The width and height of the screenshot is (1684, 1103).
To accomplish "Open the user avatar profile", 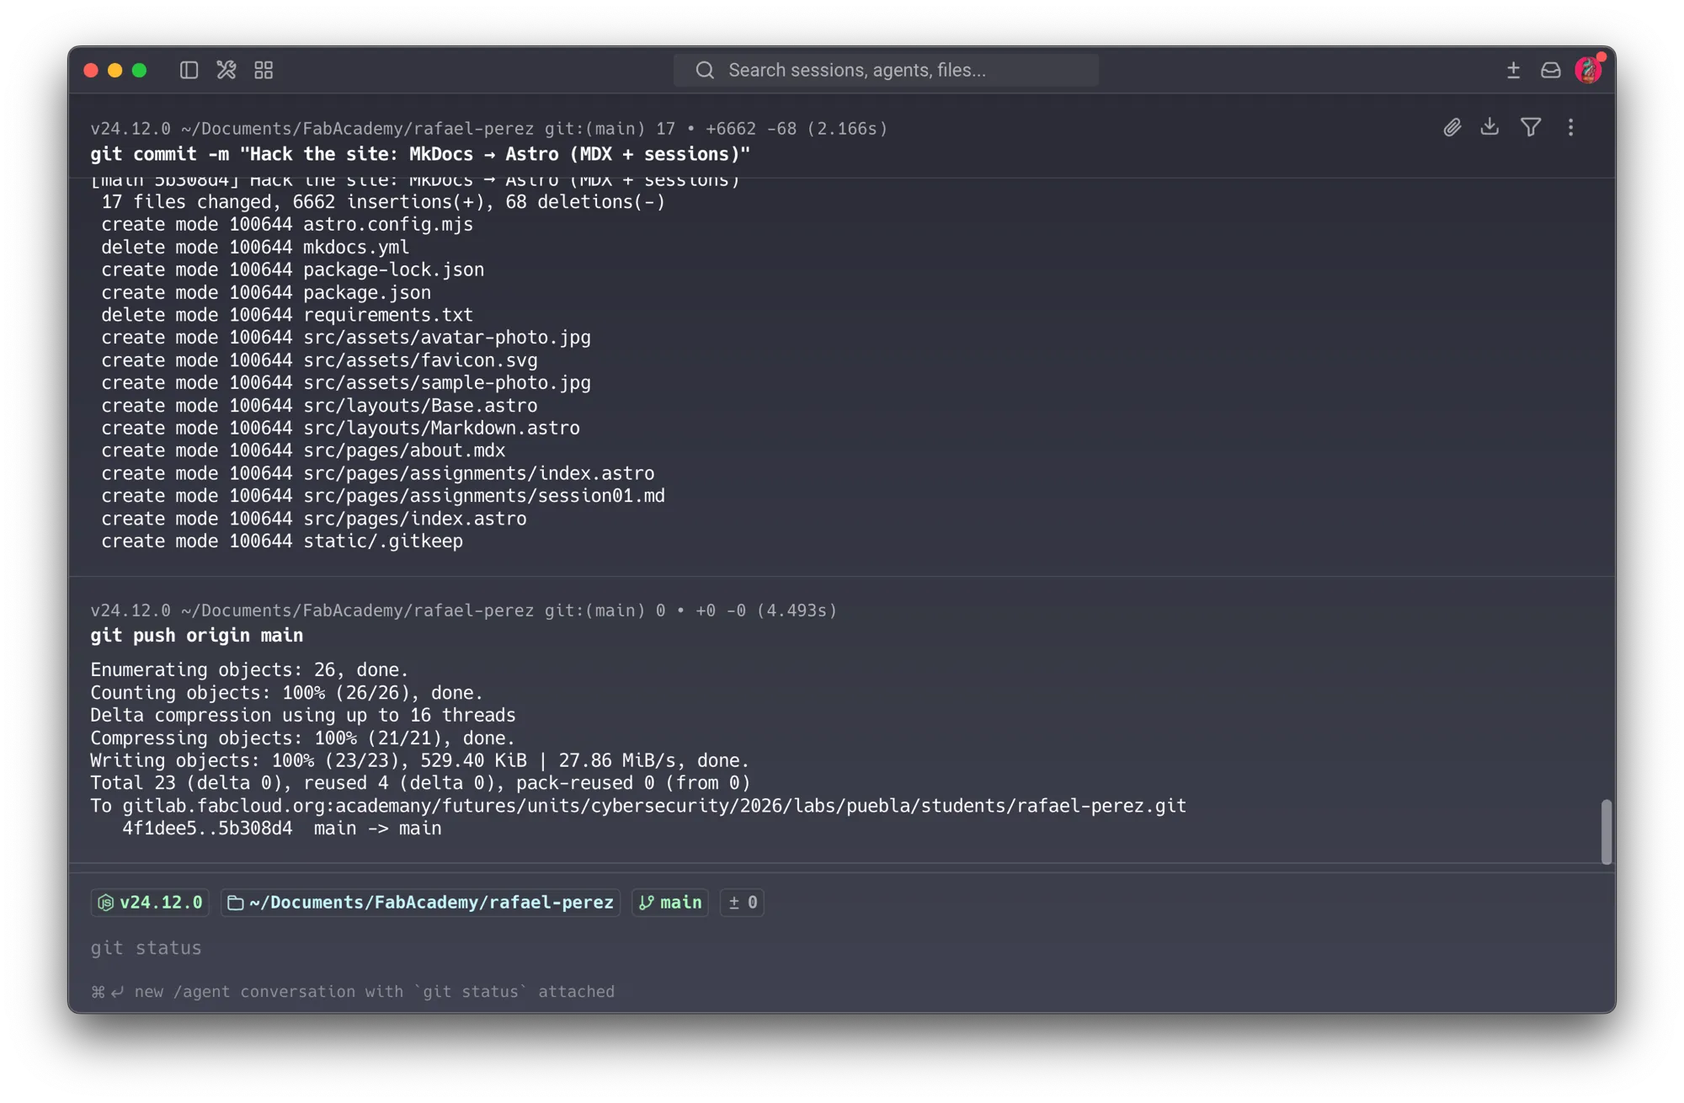I will click(1588, 70).
